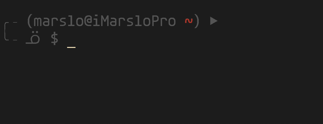Click the opening parenthesis before marslo
Viewport: 323px width, 124px height.
(x=29, y=21)
